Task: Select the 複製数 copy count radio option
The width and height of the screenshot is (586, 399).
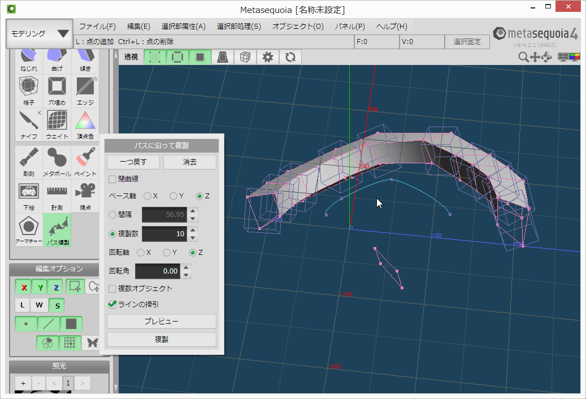Action: click(x=112, y=234)
